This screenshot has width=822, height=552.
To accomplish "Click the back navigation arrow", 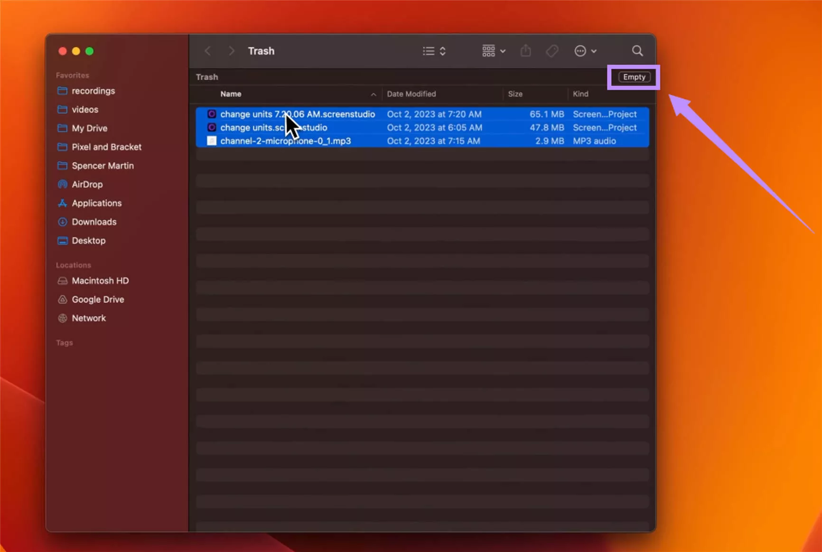I will (207, 51).
